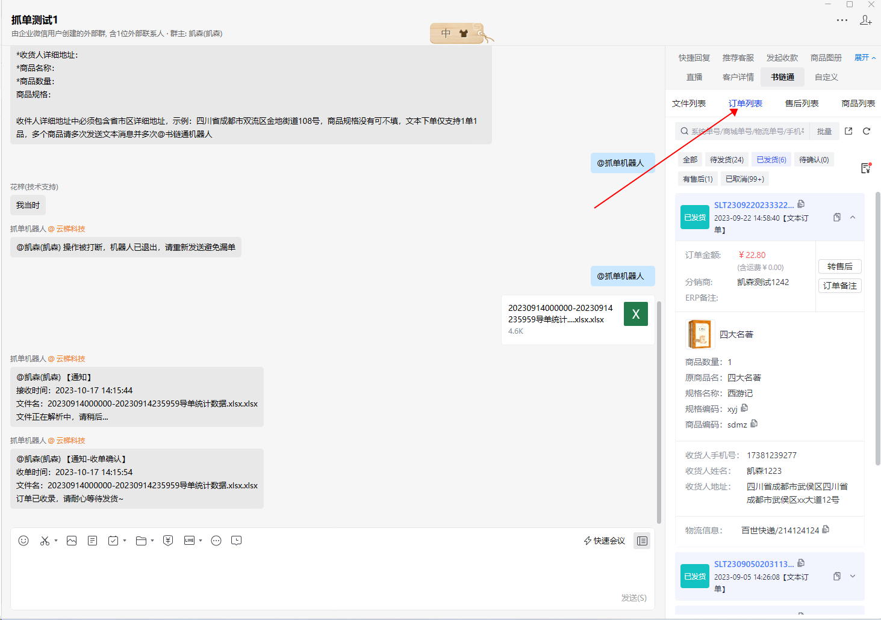Expand the sidebar tabs with 展开
This screenshot has height=620, width=881.
coord(865,58)
